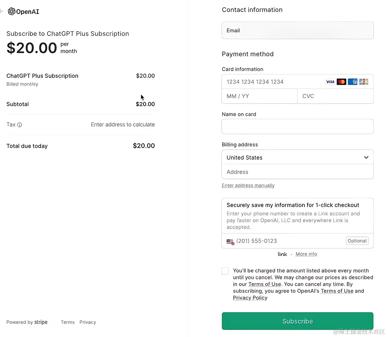Click the Terms link in footer
The width and height of the screenshot is (387, 337).
(x=68, y=322)
